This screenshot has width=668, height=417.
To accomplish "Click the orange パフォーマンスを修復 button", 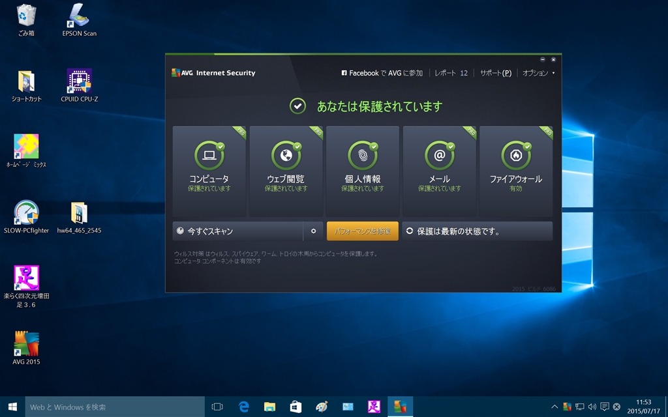I will point(363,231).
